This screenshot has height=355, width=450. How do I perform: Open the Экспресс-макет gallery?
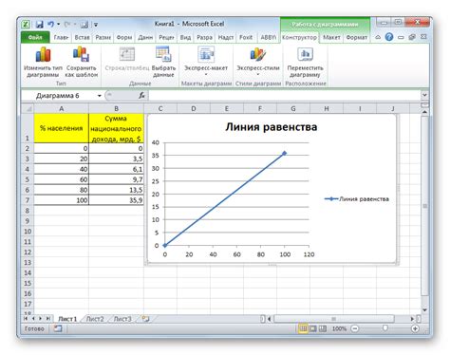[206, 62]
